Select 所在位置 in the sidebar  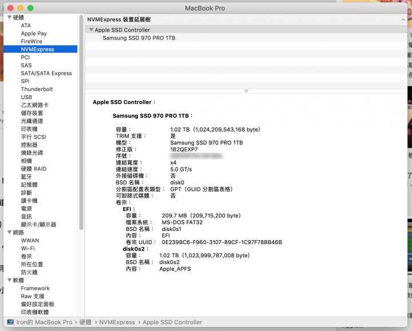point(32,264)
